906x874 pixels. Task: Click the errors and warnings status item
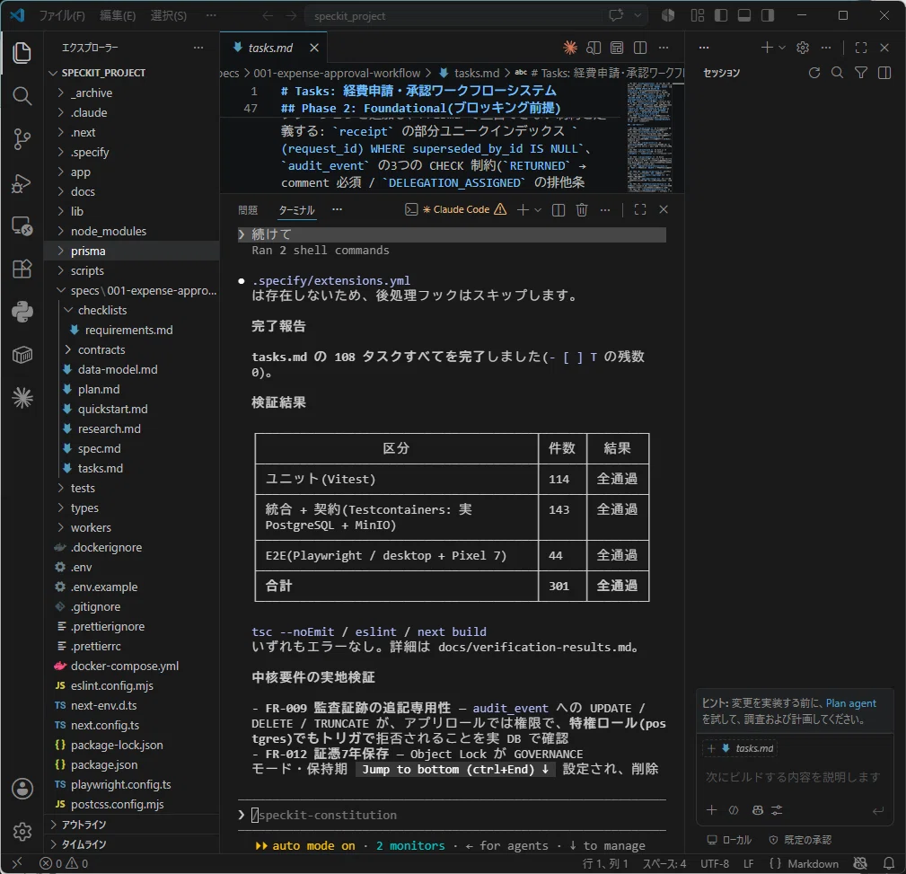coord(64,863)
